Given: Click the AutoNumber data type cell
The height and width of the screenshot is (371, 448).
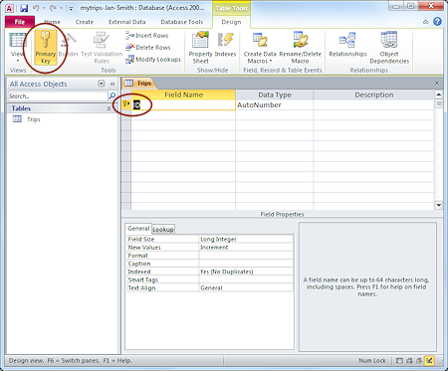Looking at the screenshot, I should 274,105.
